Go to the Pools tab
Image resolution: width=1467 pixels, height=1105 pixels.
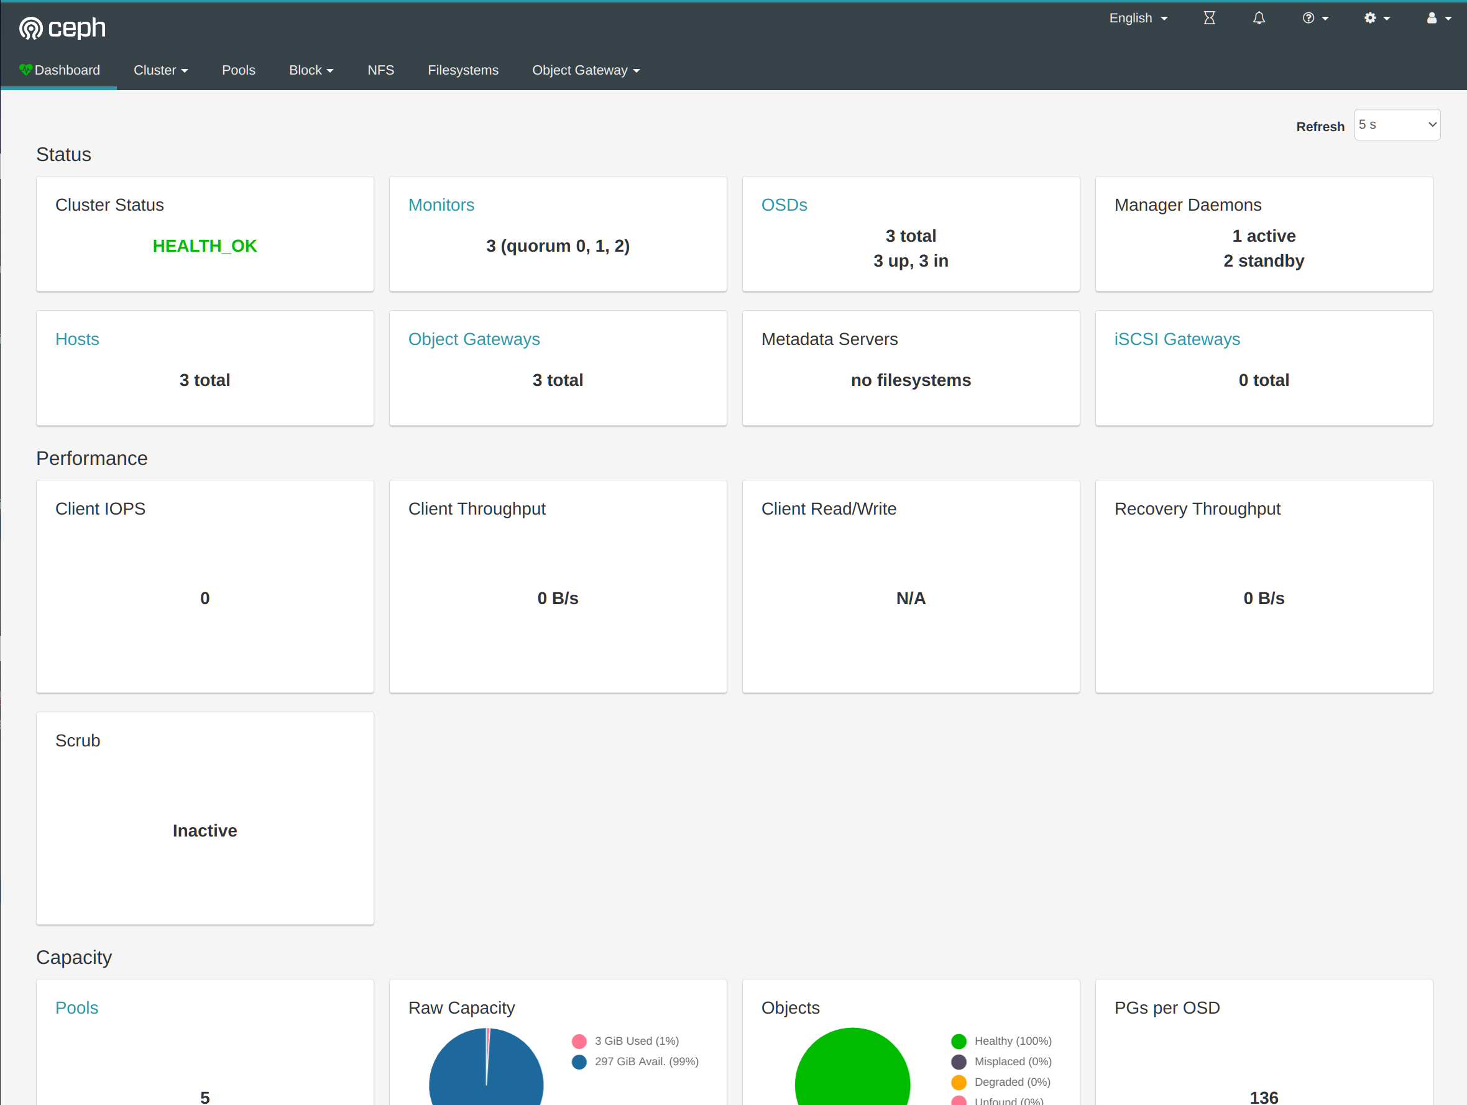[x=238, y=70]
